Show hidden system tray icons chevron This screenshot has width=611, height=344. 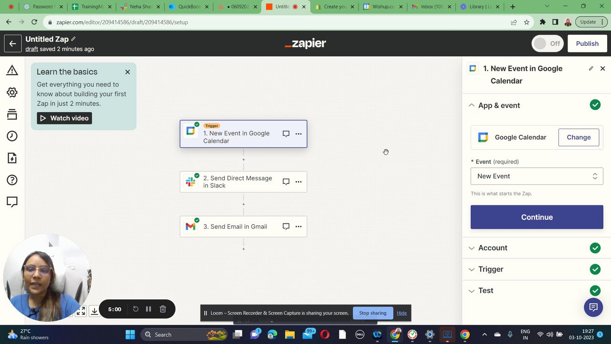(485, 334)
